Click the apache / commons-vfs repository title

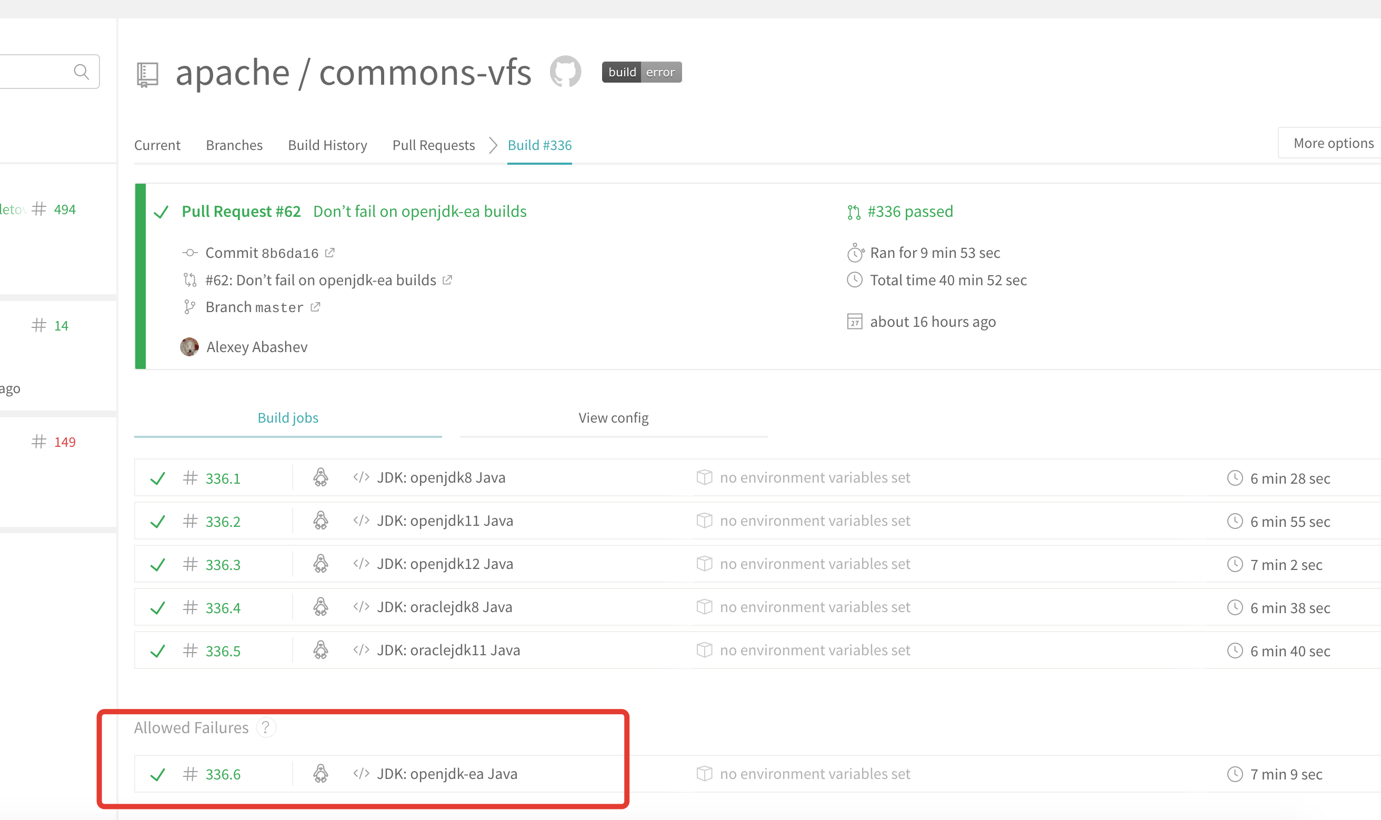tap(353, 73)
